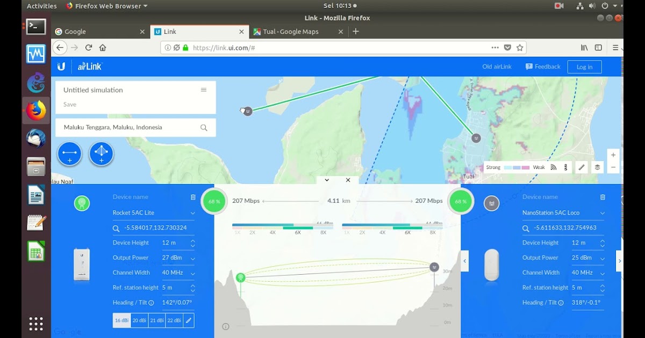This screenshot has height=338, width=645.
Task: Click the station marker on the map near Tual
Action: (x=476, y=138)
